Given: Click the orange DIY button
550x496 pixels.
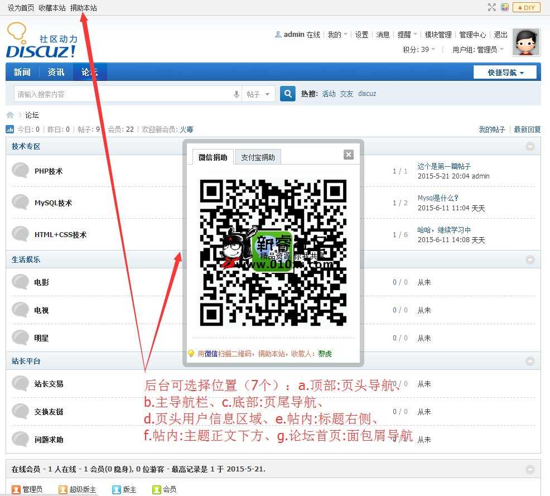Looking at the screenshot, I should [x=525, y=7].
